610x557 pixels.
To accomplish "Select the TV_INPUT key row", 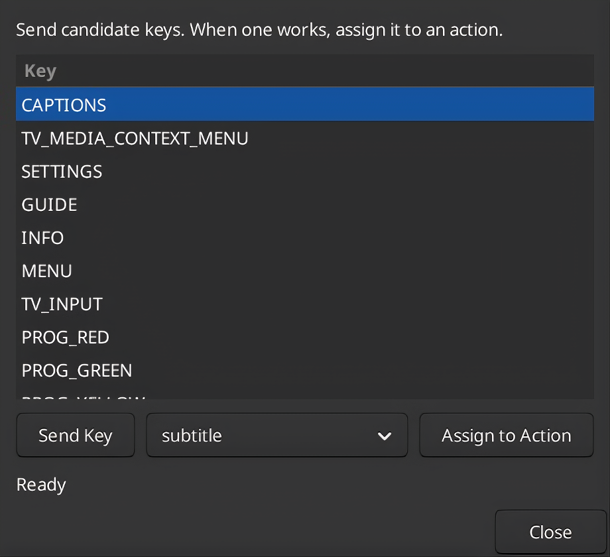I will click(304, 304).
